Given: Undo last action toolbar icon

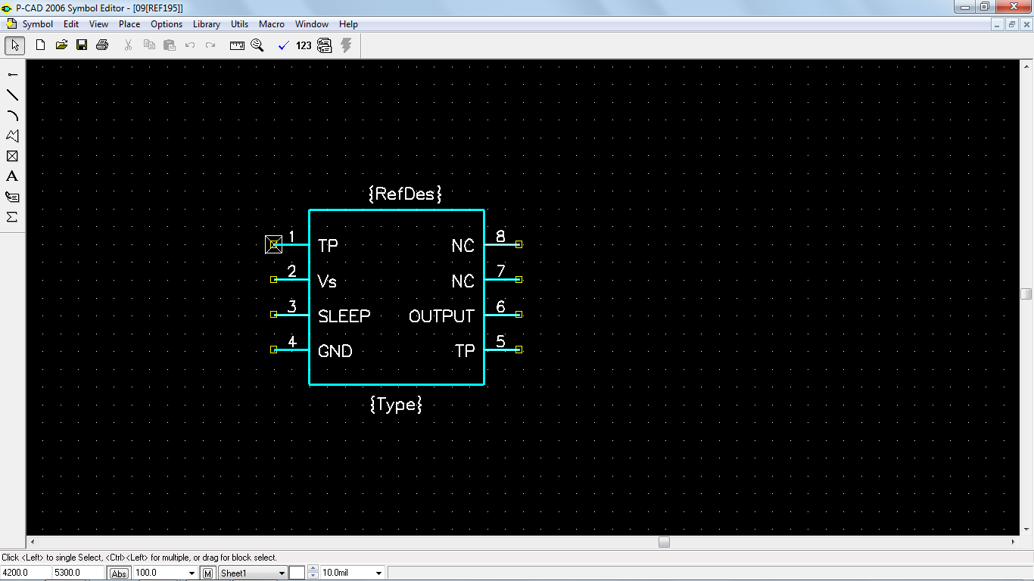Looking at the screenshot, I should point(190,45).
